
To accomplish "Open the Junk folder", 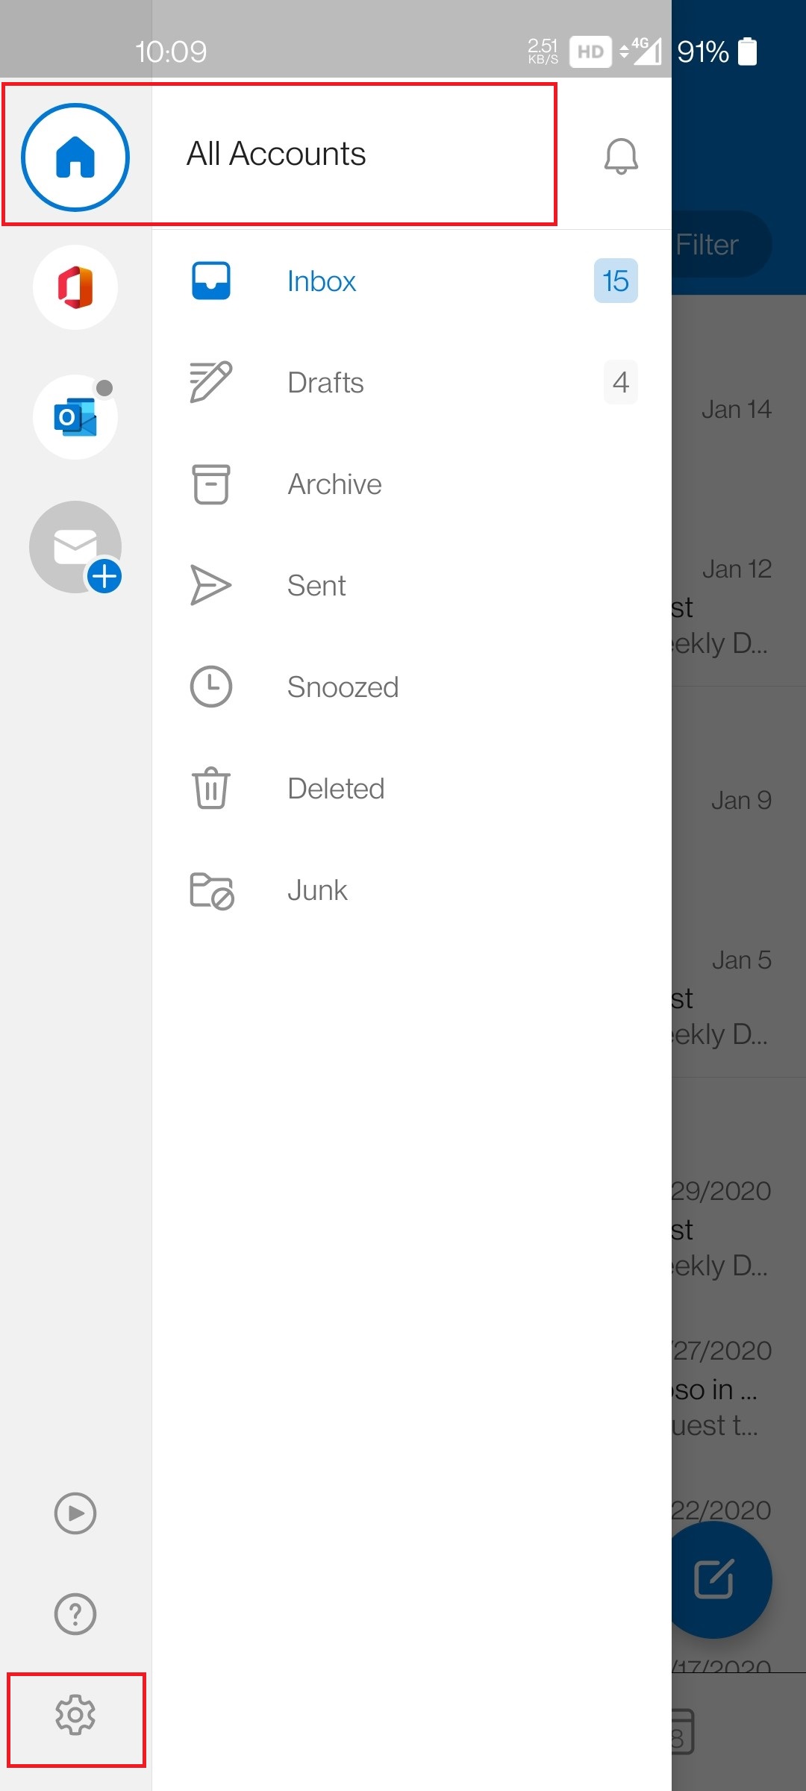I will [411, 890].
